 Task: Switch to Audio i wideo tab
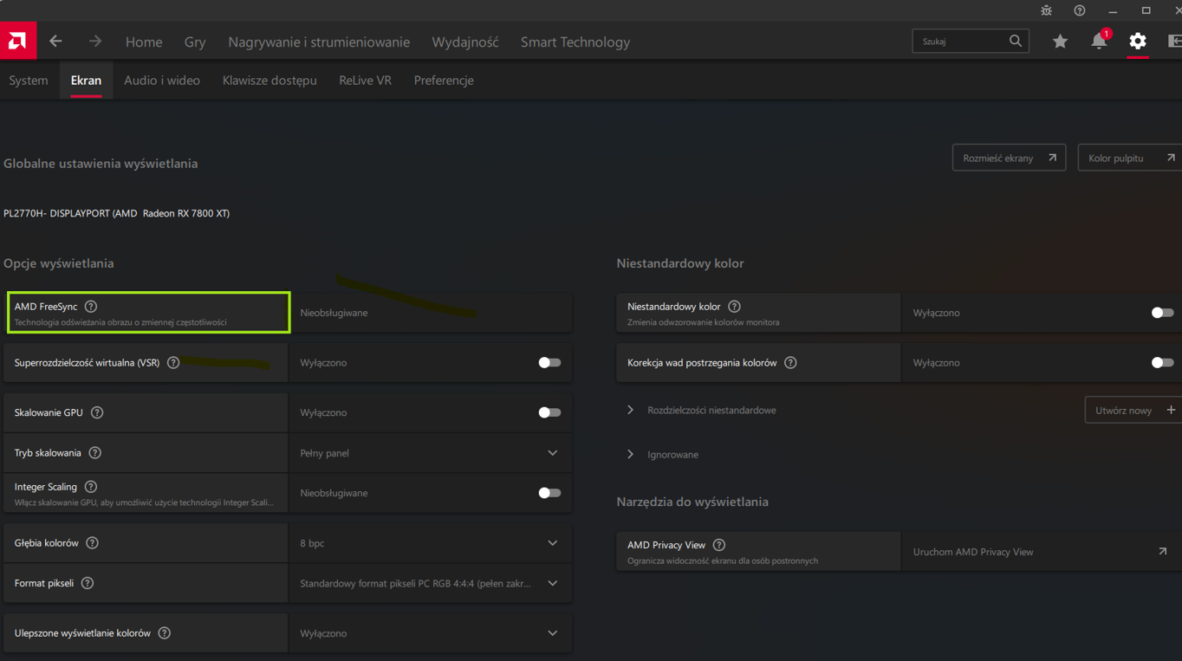[x=162, y=80]
